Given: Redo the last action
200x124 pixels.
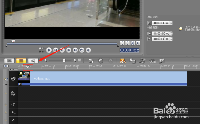Looking at the screenshot, I should click(x=111, y=61).
